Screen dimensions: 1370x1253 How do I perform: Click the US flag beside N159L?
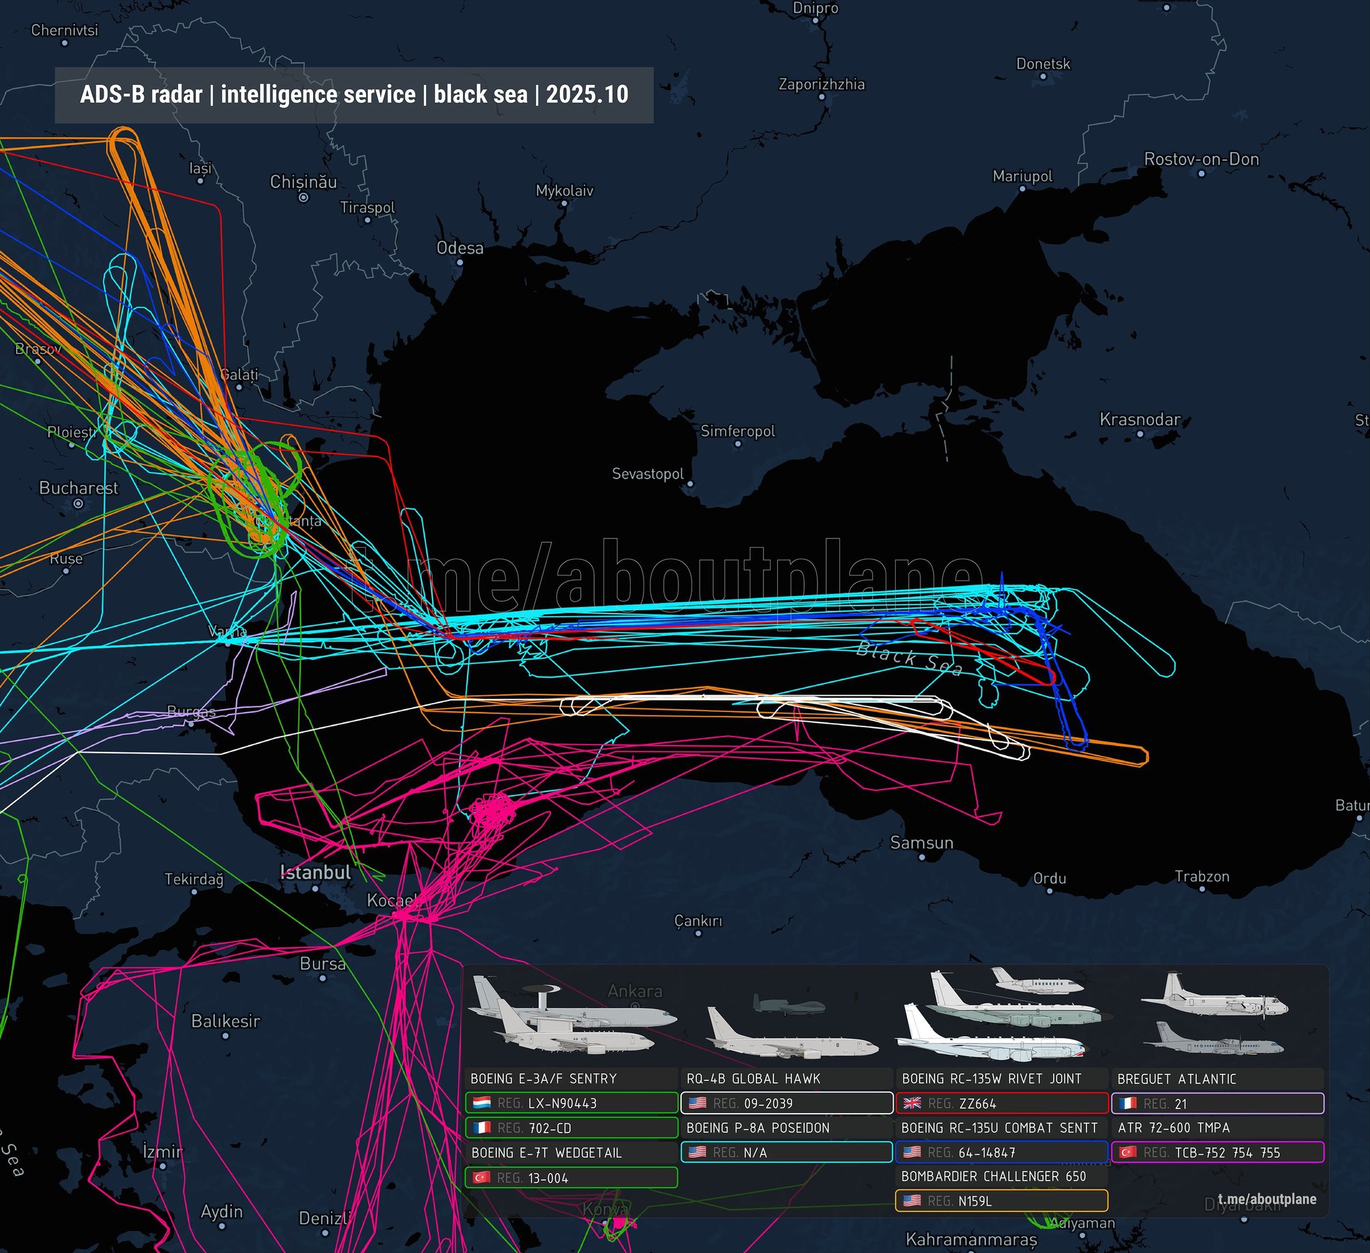pyautogui.click(x=912, y=1201)
